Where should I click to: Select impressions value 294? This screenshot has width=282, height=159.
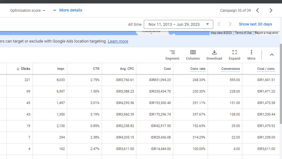tap(62, 137)
